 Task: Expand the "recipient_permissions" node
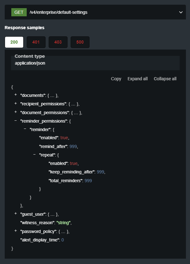click(x=16, y=103)
